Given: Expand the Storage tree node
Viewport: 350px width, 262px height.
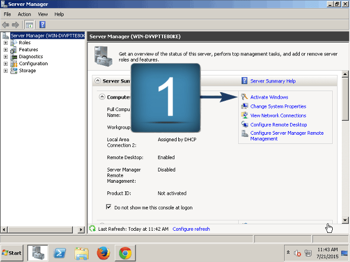Looking at the screenshot, I should (x=5, y=71).
